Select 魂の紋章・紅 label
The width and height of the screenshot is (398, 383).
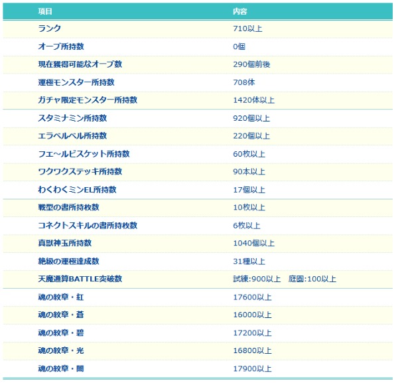(61, 297)
